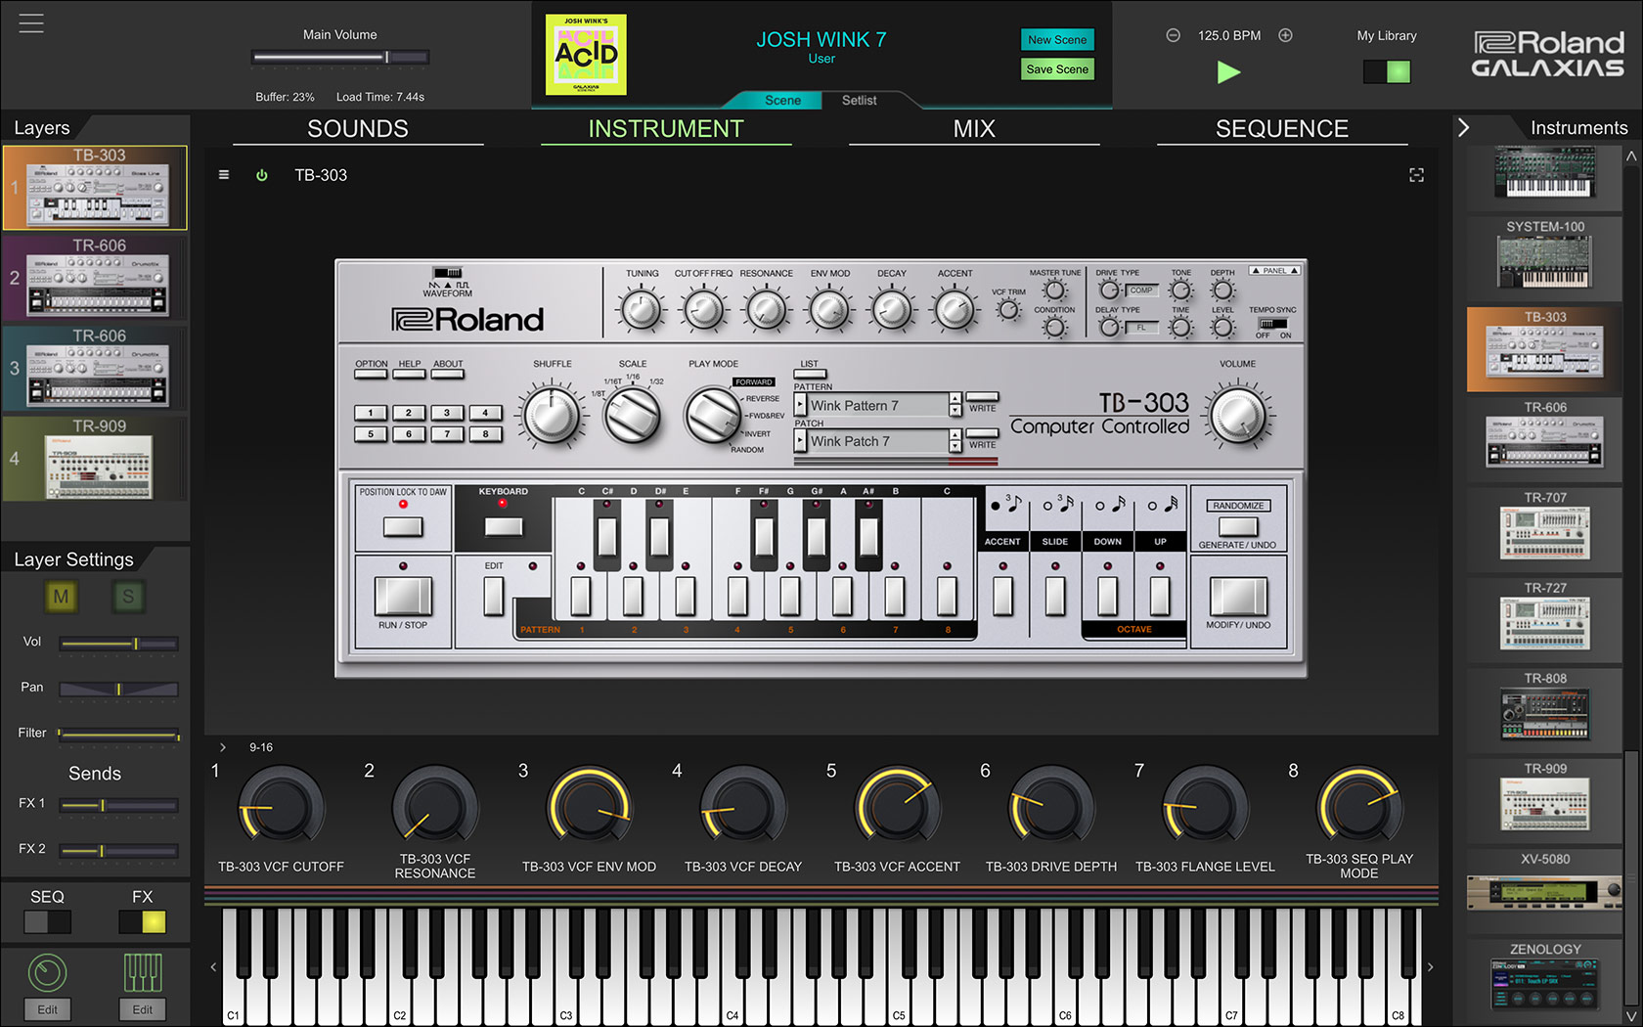Switch to the INSTRUMENT tab
The height and width of the screenshot is (1027, 1643).
(x=666, y=129)
